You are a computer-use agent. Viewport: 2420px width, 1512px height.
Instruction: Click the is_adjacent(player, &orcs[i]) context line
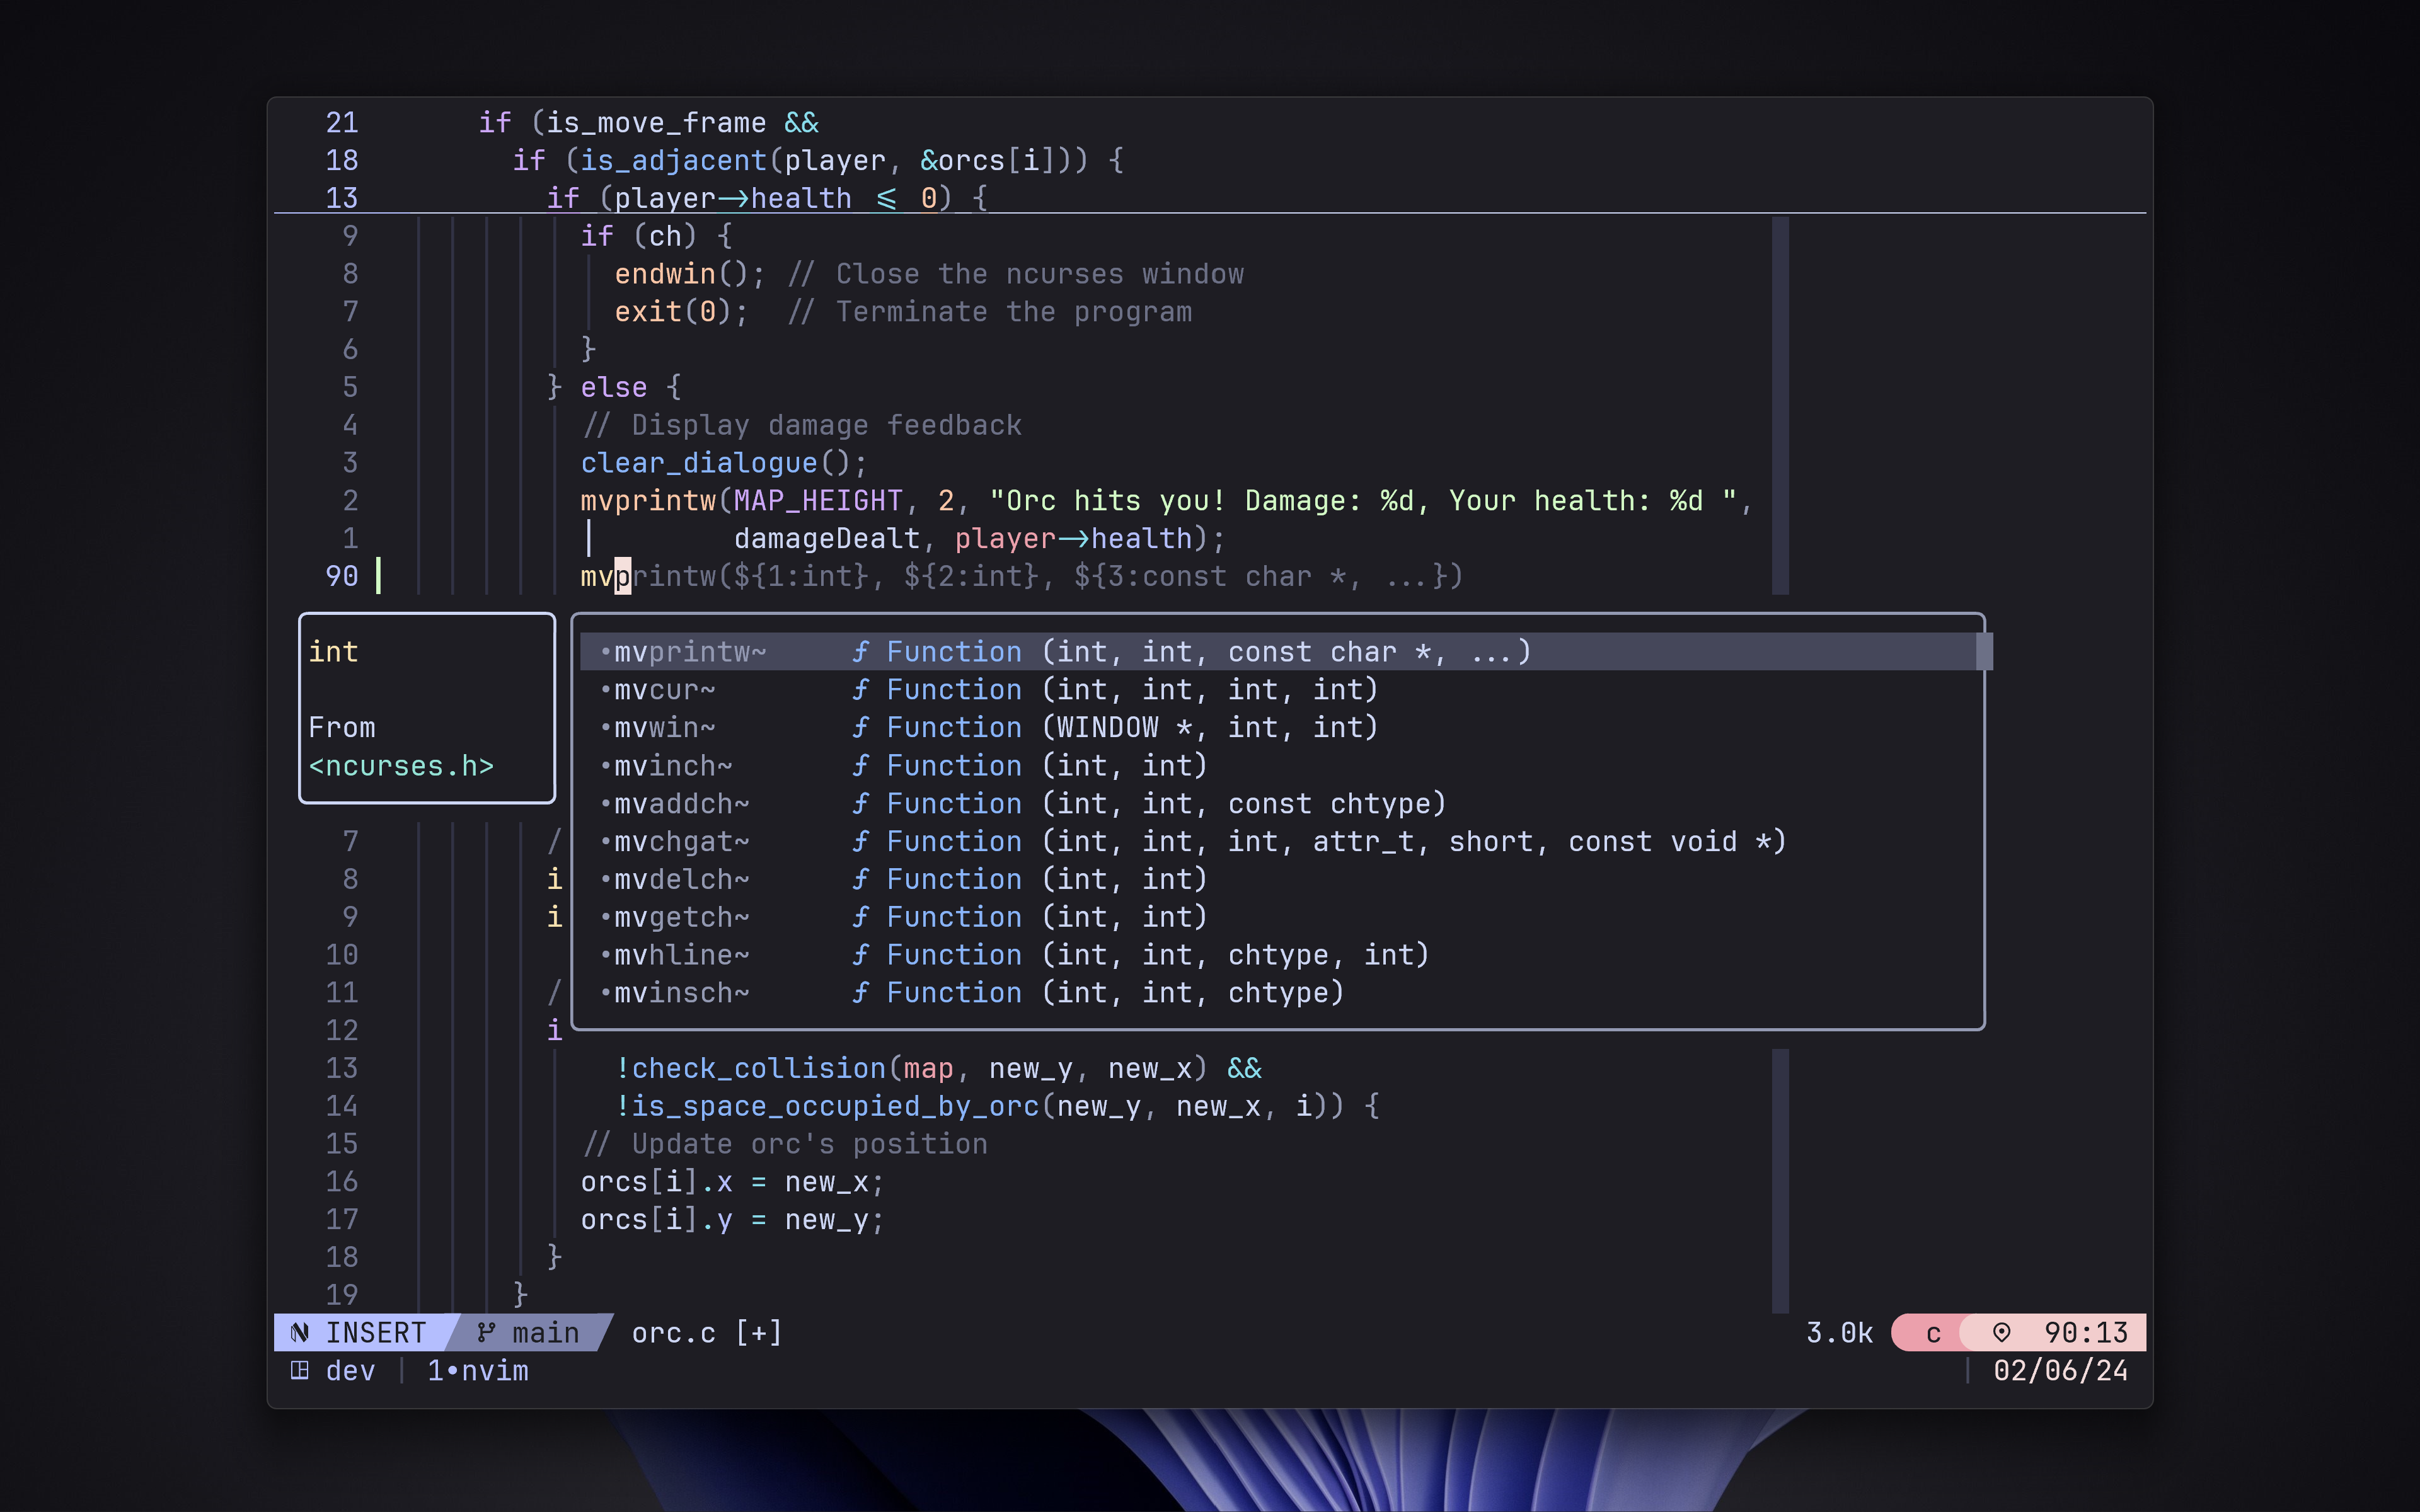(x=818, y=161)
